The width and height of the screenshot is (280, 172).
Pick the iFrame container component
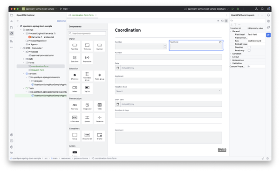click(x=100, y=136)
